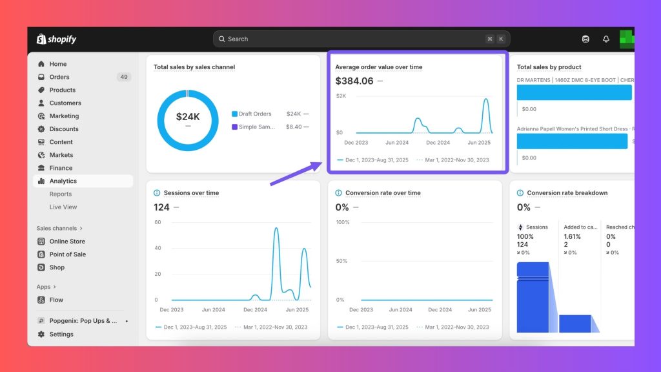
Task: Click the Orders inbox icon
Action: tap(41, 77)
